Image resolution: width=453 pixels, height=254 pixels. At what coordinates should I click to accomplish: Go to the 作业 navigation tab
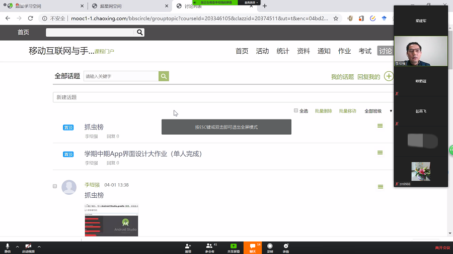coord(344,51)
